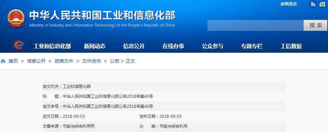The height and width of the screenshot is (132, 328).
Task: Open 专题专栏 nav menu
Action: [x=252, y=46]
